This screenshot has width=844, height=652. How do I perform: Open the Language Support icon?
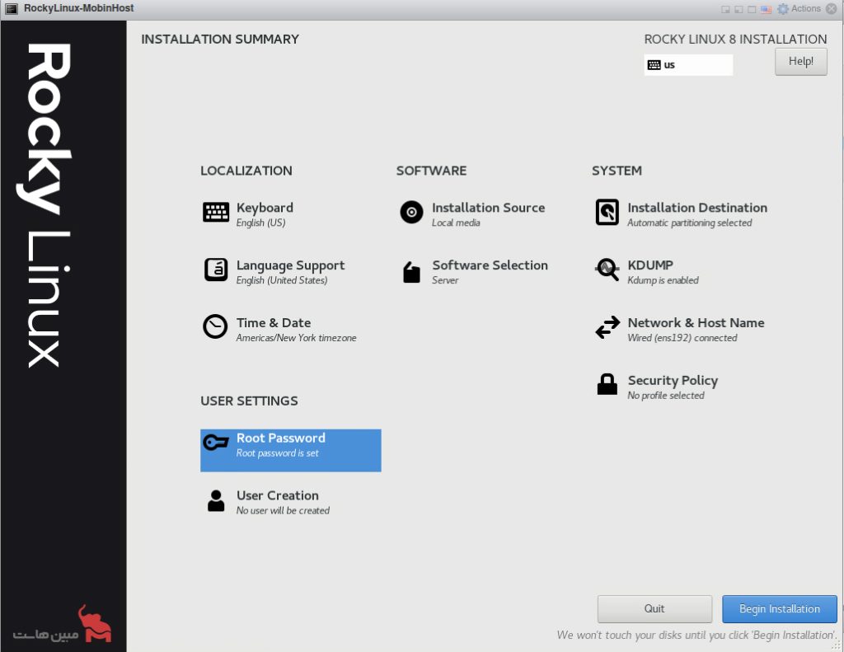[x=216, y=270]
